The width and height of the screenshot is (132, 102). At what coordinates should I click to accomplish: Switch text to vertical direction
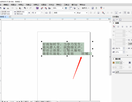pyautogui.click(x=129, y=13)
